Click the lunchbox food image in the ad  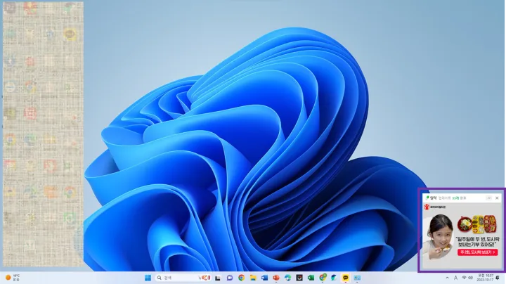pos(476,224)
